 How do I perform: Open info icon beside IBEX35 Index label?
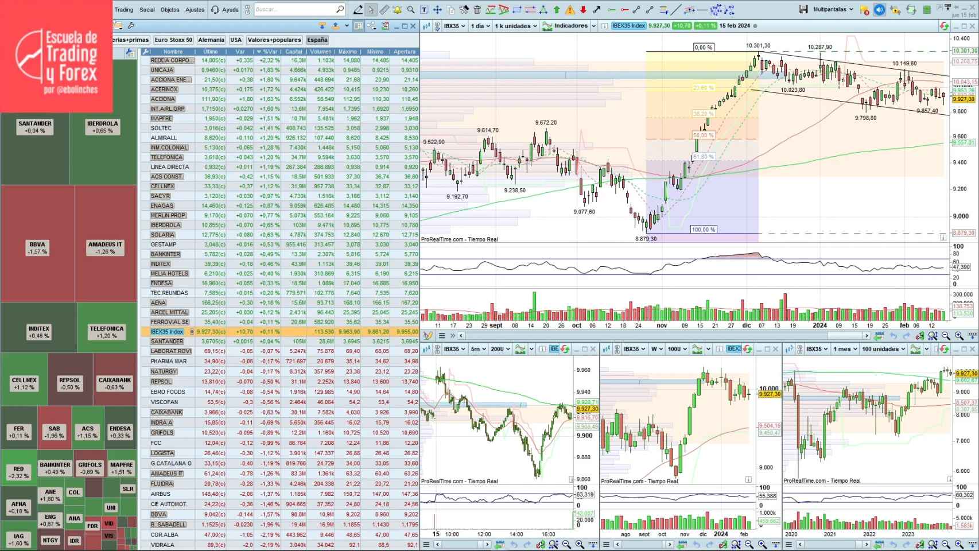pyautogui.click(x=604, y=26)
